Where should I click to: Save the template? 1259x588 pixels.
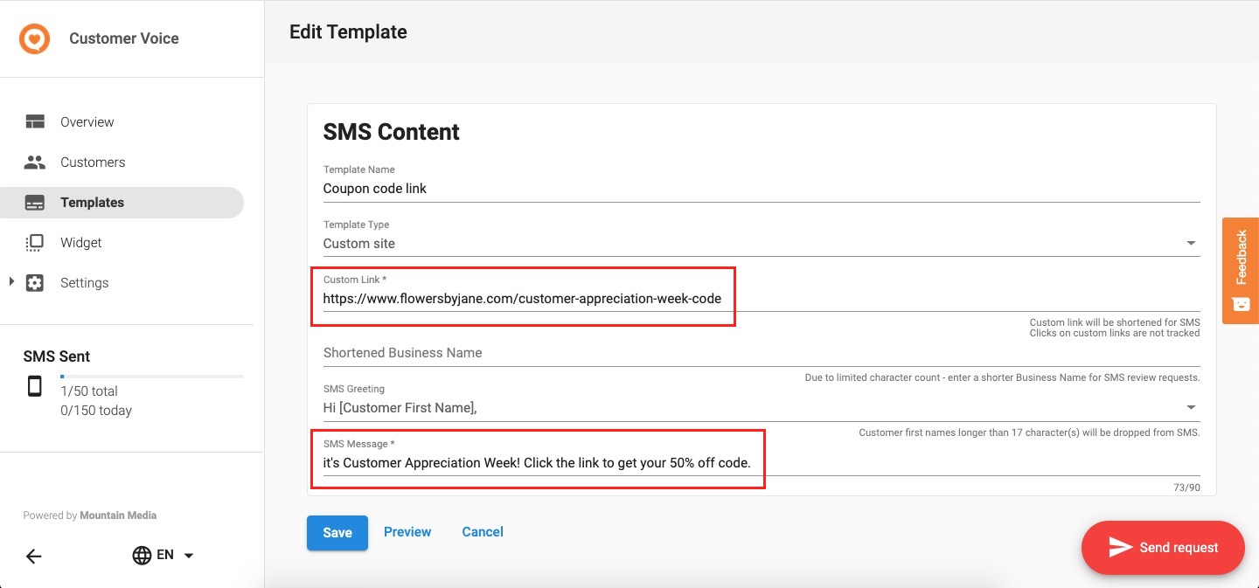click(337, 533)
